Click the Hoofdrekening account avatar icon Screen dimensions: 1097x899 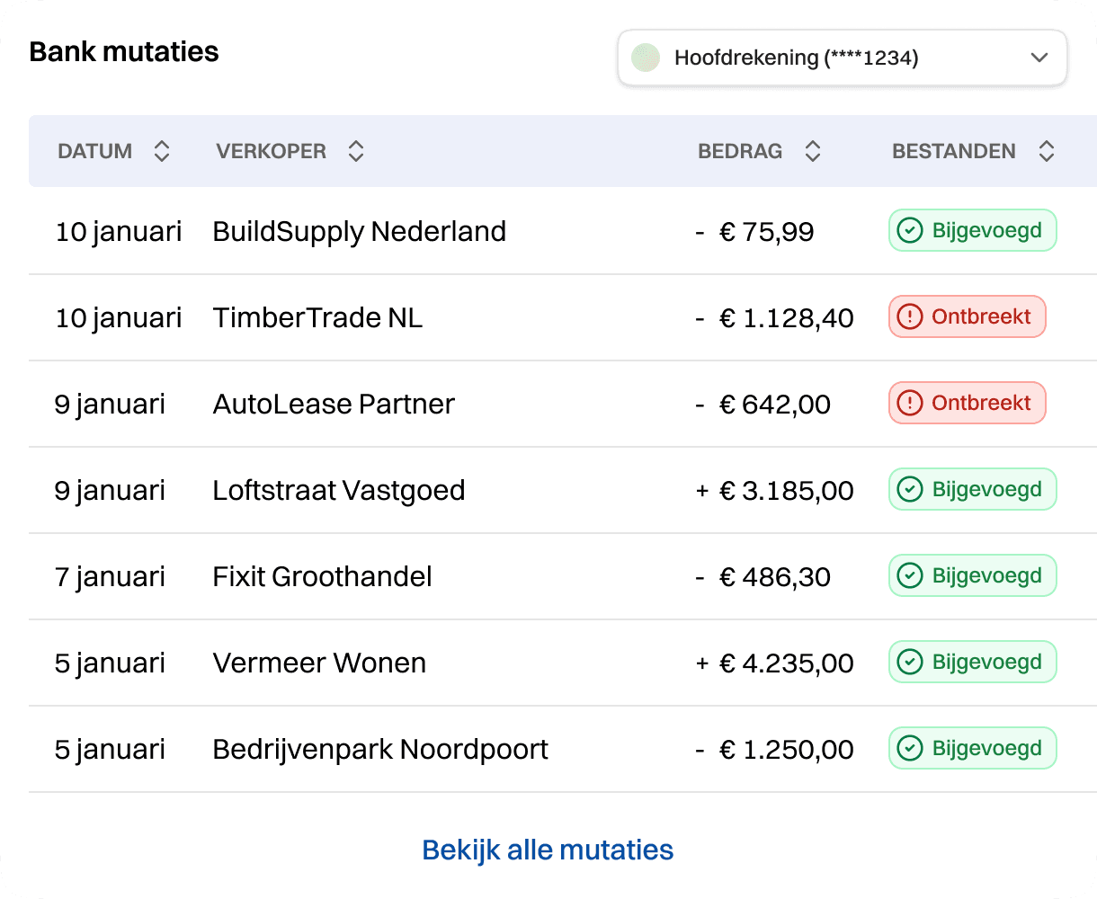point(646,58)
